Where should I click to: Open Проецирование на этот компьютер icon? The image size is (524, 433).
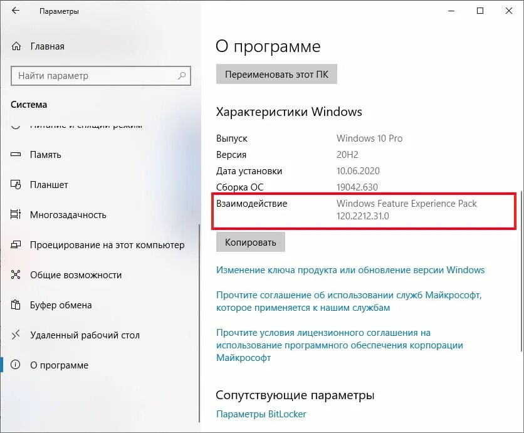point(16,244)
